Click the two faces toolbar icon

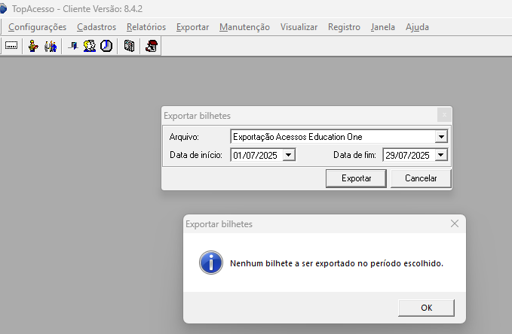[x=90, y=46]
